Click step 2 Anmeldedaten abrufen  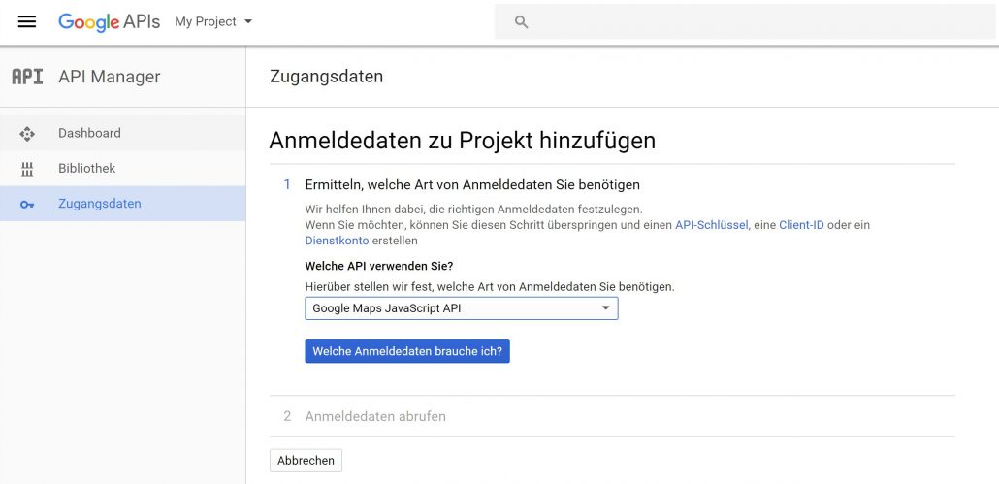point(375,416)
